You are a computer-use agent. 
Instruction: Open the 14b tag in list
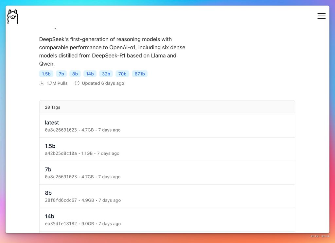[49, 217]
